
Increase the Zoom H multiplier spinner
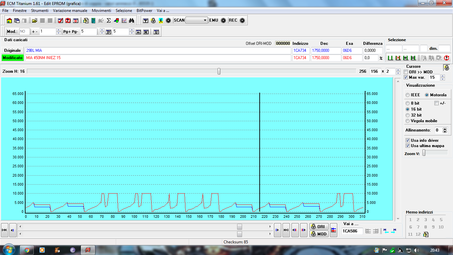[398, 70]
